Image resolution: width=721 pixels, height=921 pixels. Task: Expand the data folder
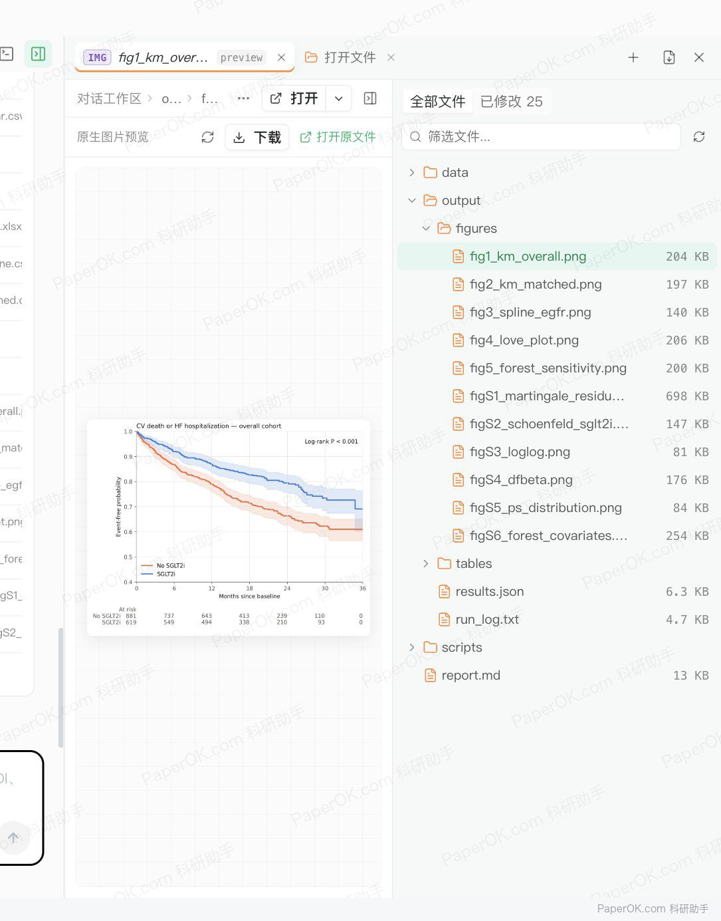coord(412,172)
